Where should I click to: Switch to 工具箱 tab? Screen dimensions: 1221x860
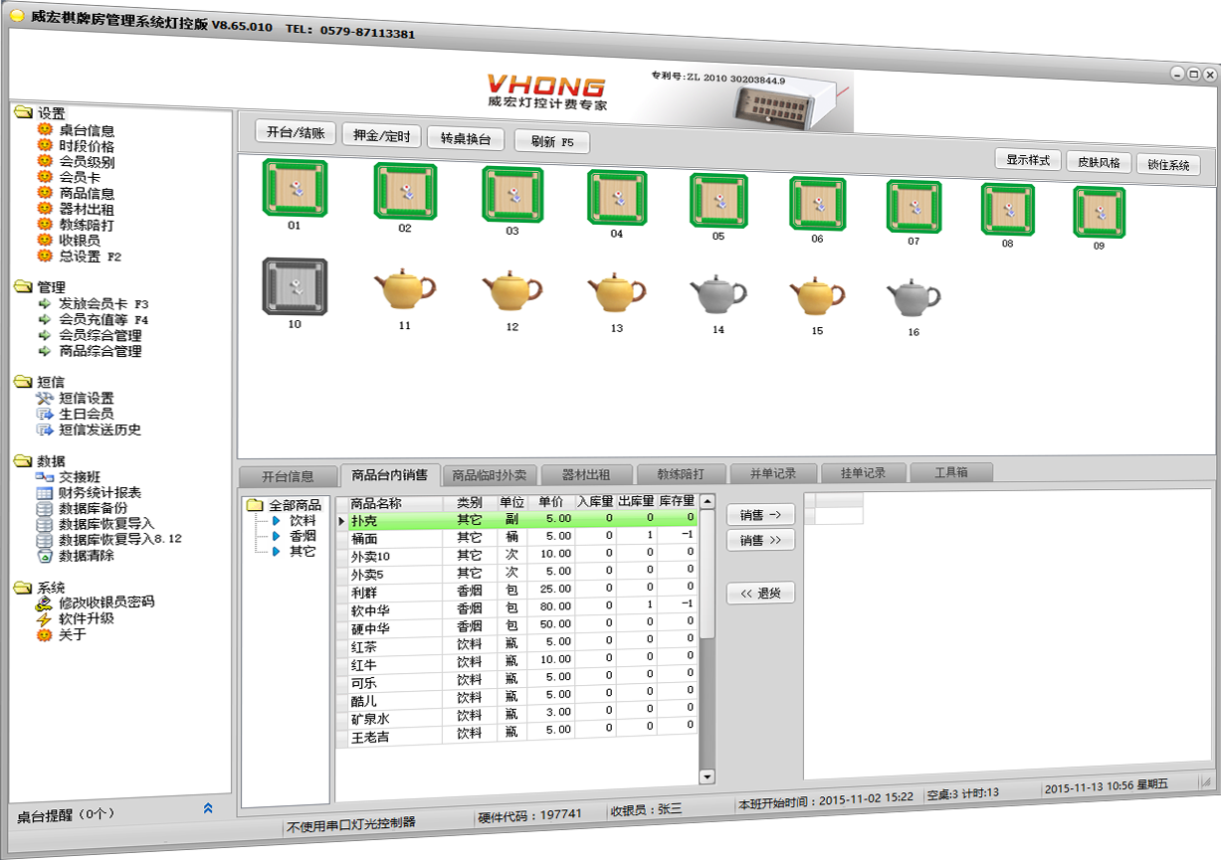click(x=950, y=472)
